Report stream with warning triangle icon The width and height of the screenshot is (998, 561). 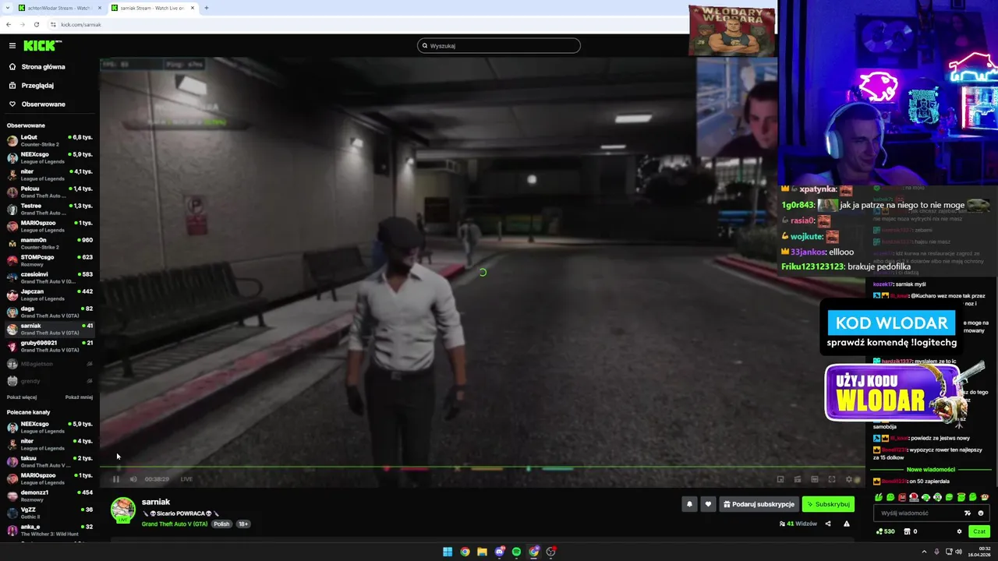(847, 524)
